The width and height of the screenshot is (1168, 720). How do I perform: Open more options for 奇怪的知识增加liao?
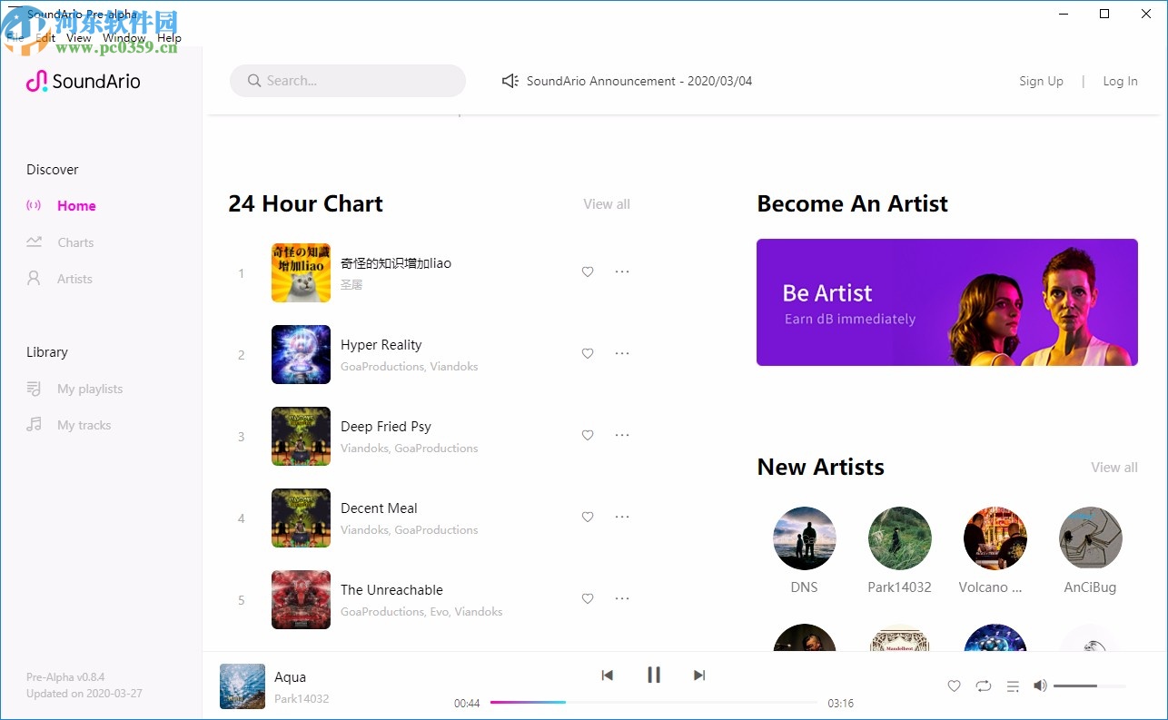pyautogui.click(x=622, y=271)
